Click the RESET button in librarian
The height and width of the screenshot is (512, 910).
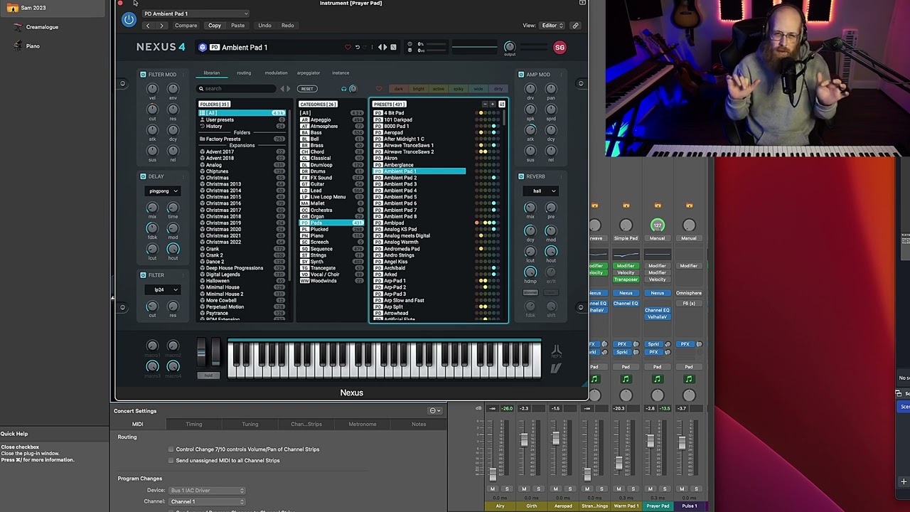[307, 89]
